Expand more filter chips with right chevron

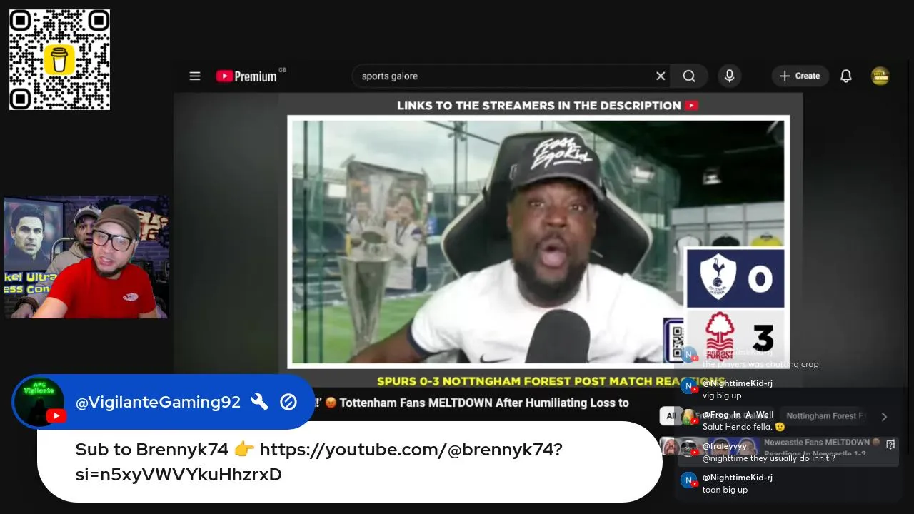(884, 416)
